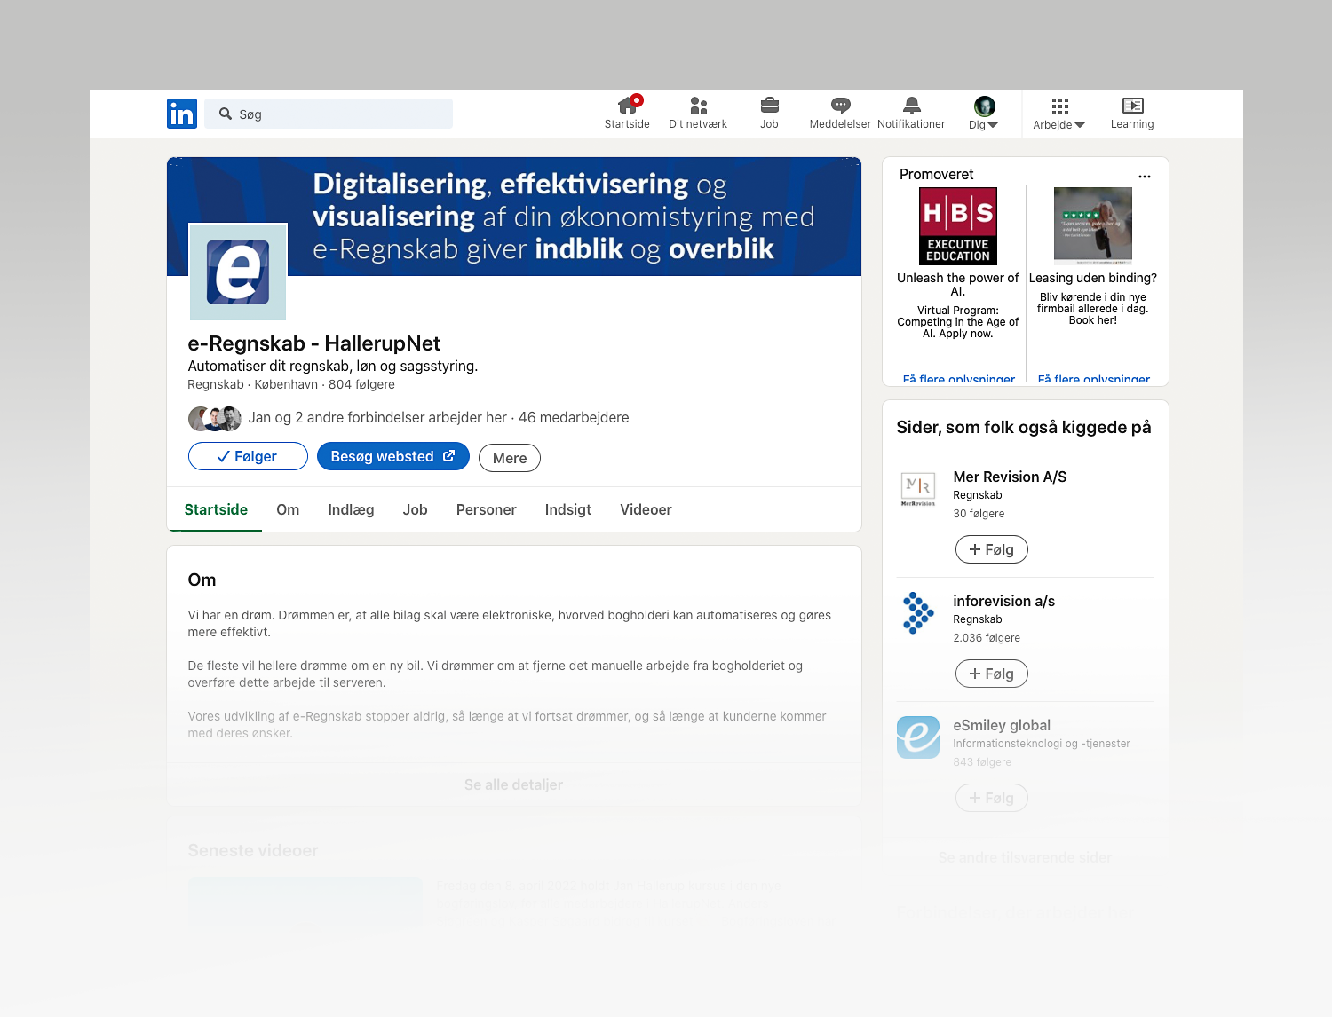Screen dimensions: 1332x1017
Task: Follow Mer Revision A/S
Action: click(x=991, y=549)
